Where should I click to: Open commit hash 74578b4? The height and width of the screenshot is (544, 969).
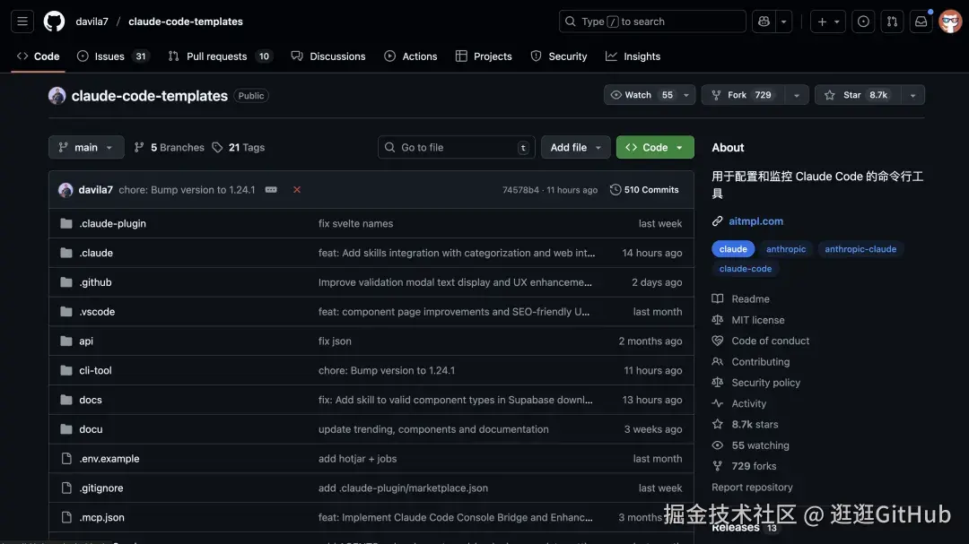[x=520, y=190]
